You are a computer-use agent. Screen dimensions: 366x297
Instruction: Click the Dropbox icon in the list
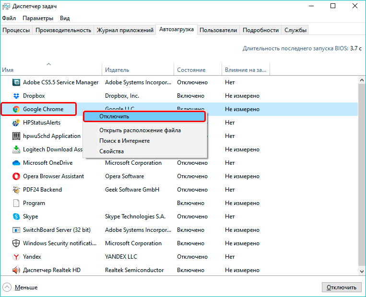16,96
